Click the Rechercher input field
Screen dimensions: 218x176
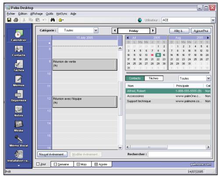179,154
